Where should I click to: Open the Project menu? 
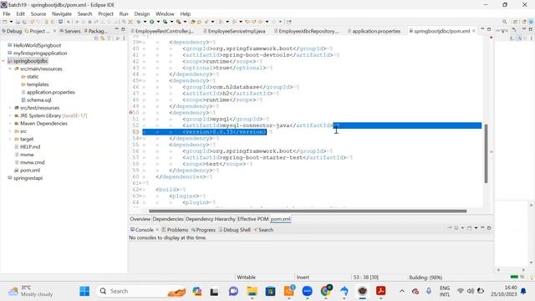(x=105, y=13)
